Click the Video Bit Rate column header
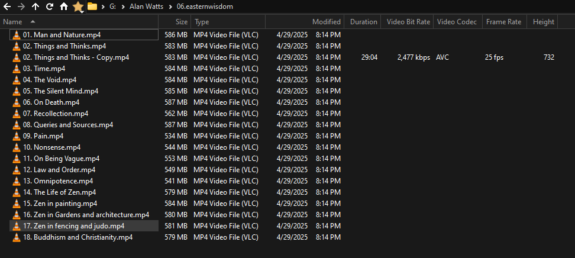The width and height of the screenshot is (575, 258). tap(408, 22)
